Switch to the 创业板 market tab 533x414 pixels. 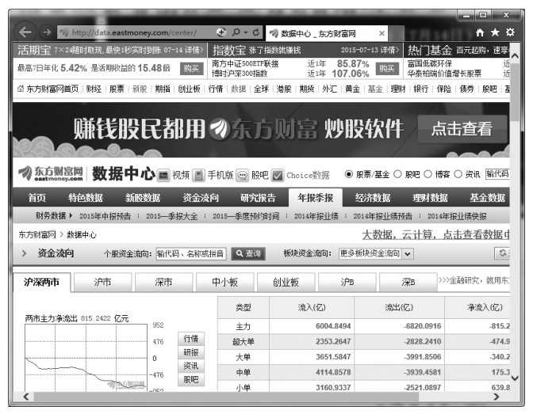(286, 282)
